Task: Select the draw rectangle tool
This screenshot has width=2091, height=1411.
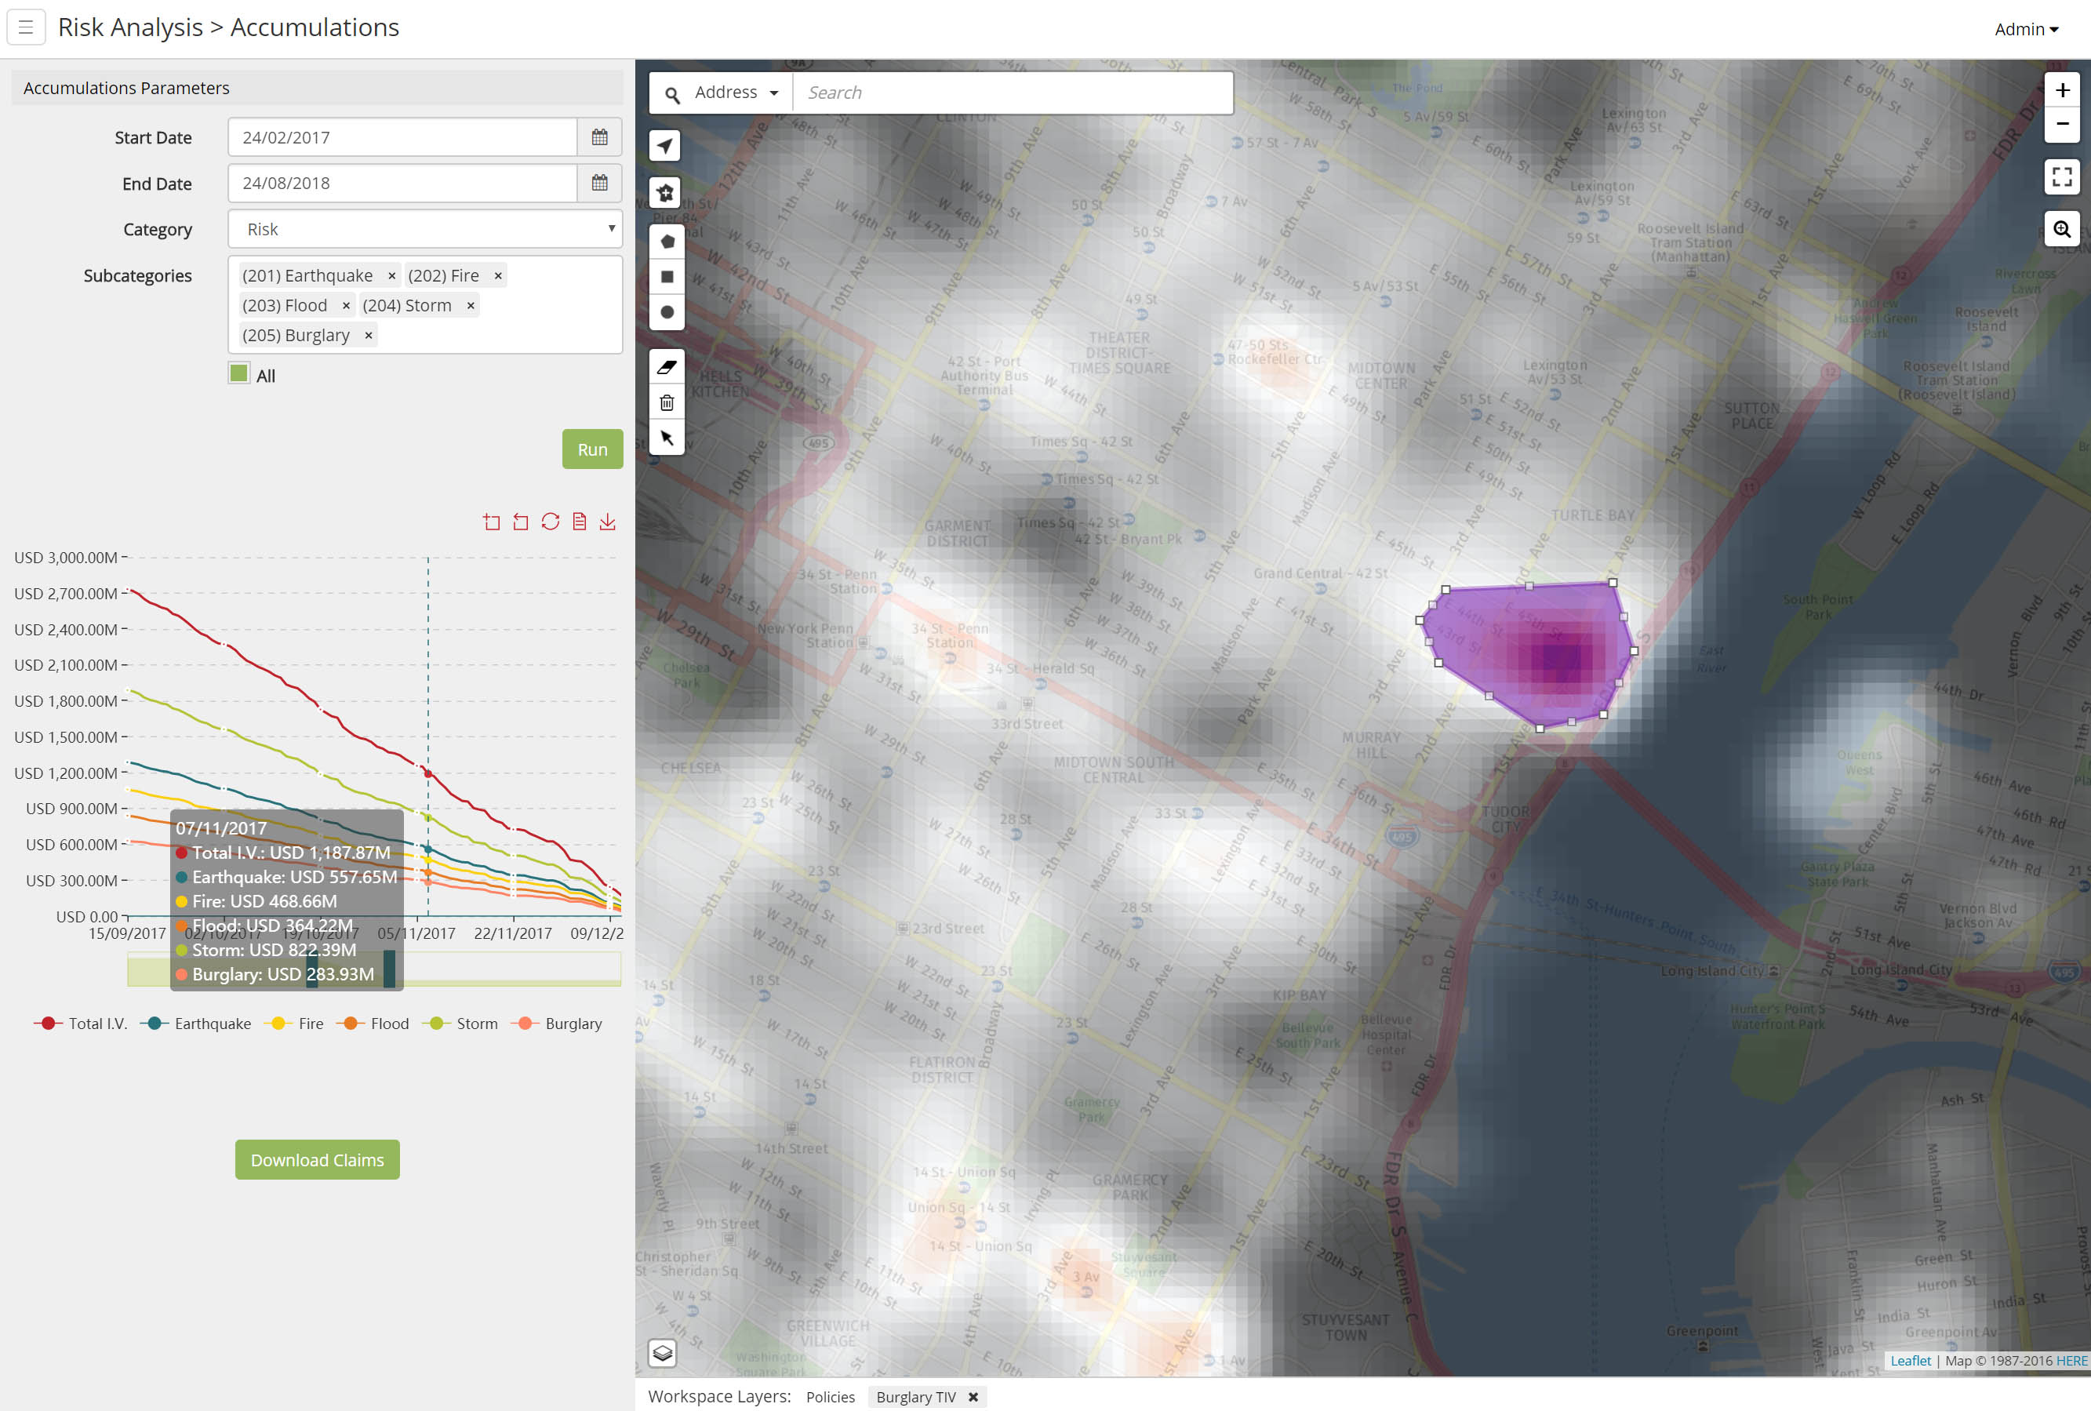Action: click(x=667, y=277)
